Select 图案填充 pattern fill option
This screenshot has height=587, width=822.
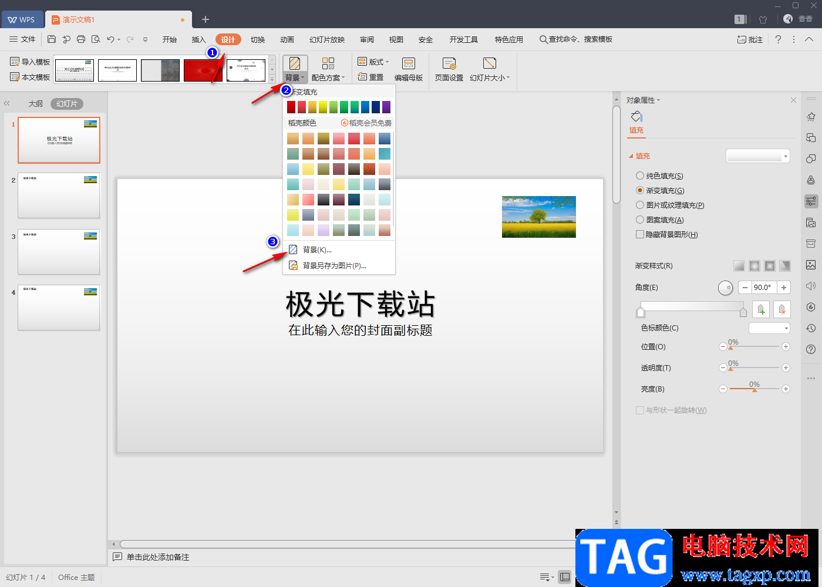pyautogui.click(x=660, y=220)
